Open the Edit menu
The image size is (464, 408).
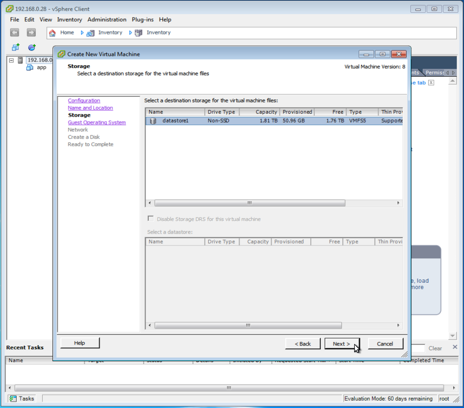tap(29, 20)
